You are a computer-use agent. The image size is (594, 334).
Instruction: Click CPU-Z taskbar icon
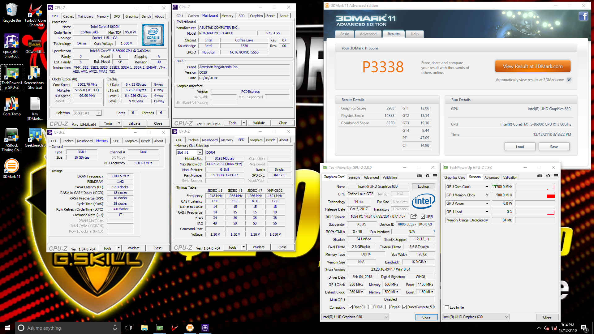(x=205, y=328)
